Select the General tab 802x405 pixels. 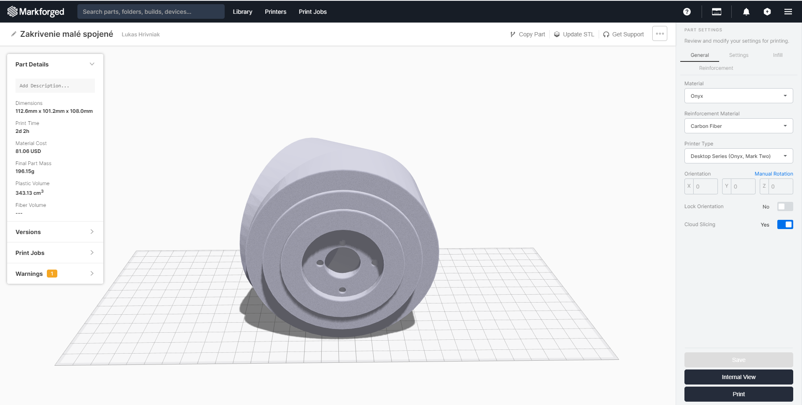pyautogui.click(x=700, y=55)
